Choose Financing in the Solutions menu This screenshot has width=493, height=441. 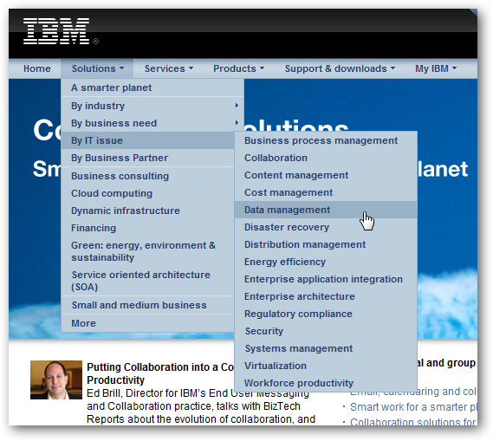pyautogui.click(x=148, y=228)
